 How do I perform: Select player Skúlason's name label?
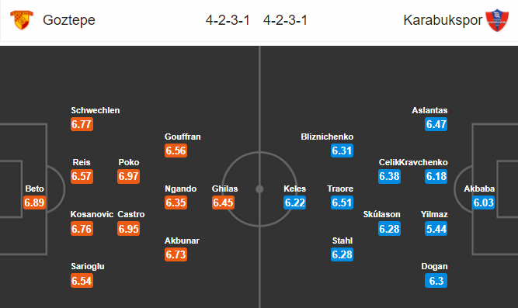(381, 214)
